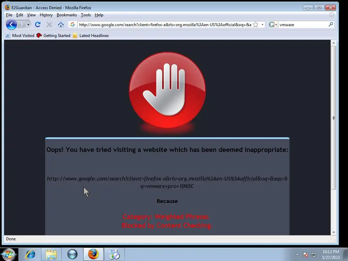Launch Internet Explorer from taskbar

coord(30,254)
